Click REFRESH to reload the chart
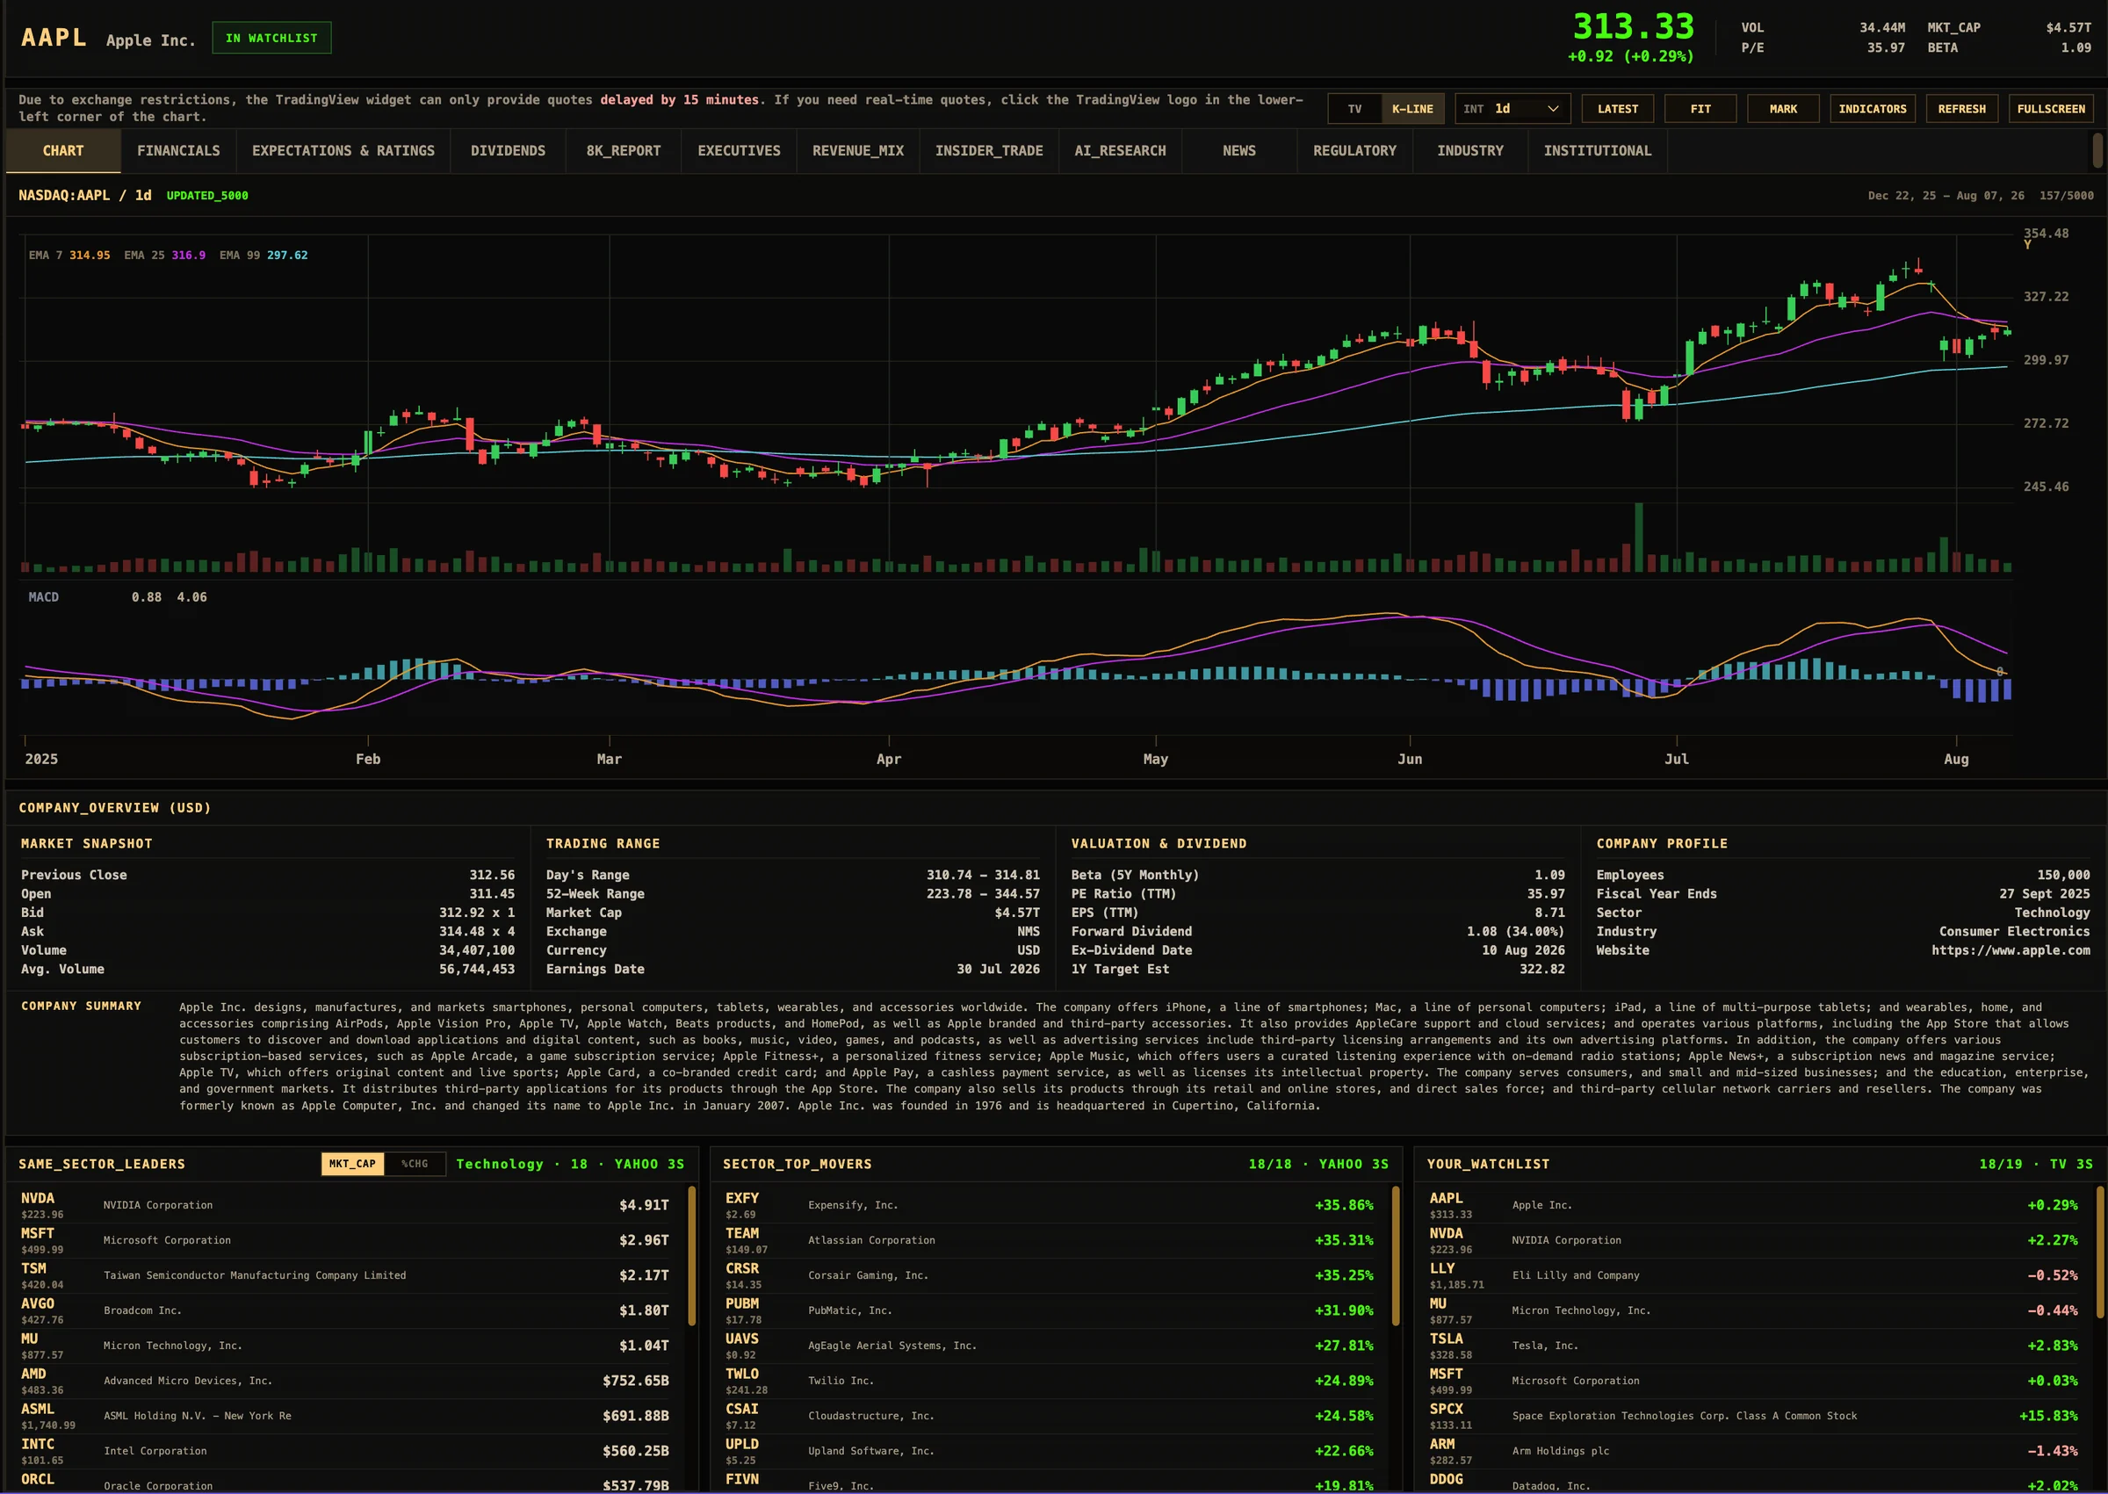Image resolution: width=2108 pixels, height=1494 pixels. [x=1962, y=109]
